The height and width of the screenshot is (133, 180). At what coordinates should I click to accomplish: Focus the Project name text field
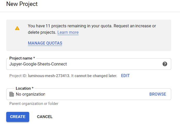click(89, 64)
